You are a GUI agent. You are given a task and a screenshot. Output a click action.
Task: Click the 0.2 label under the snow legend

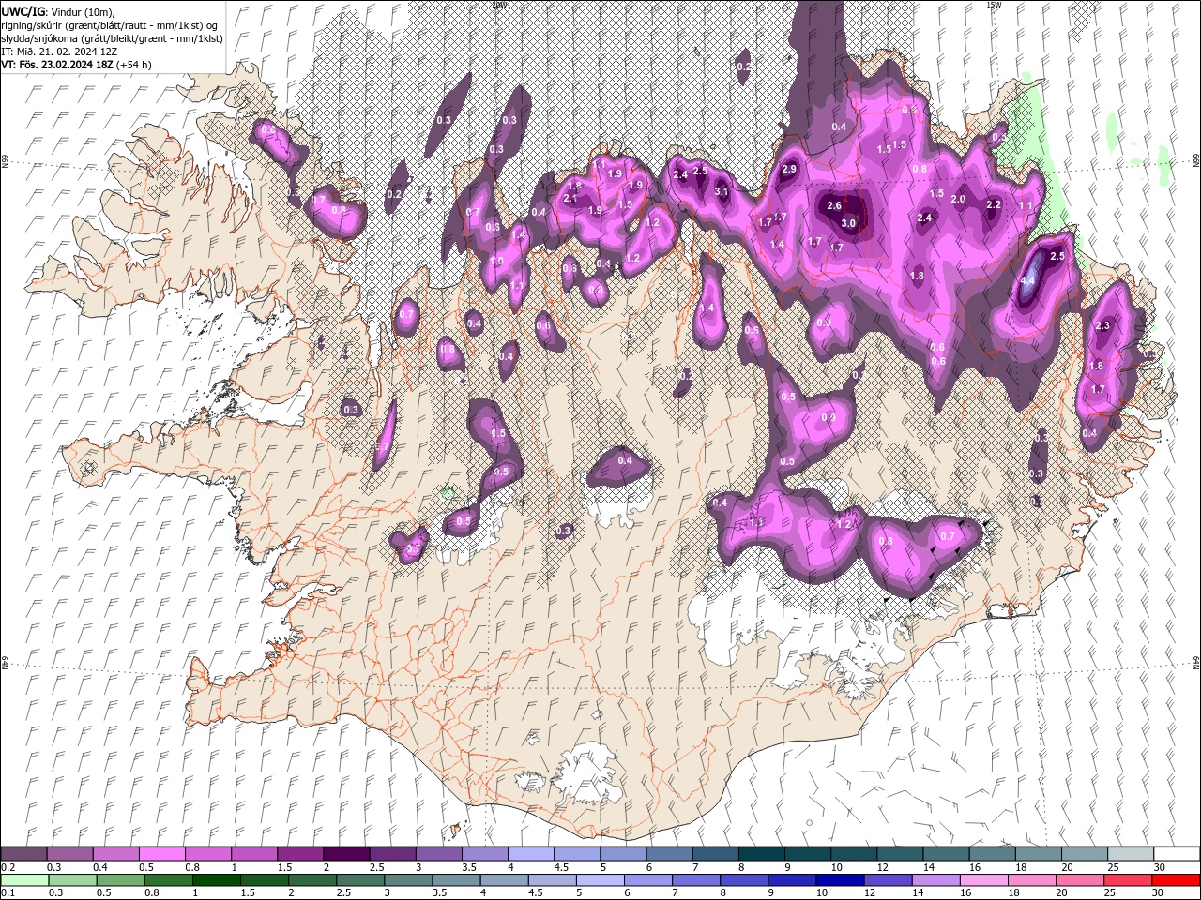pyautogui.click(x=8, y=867)
